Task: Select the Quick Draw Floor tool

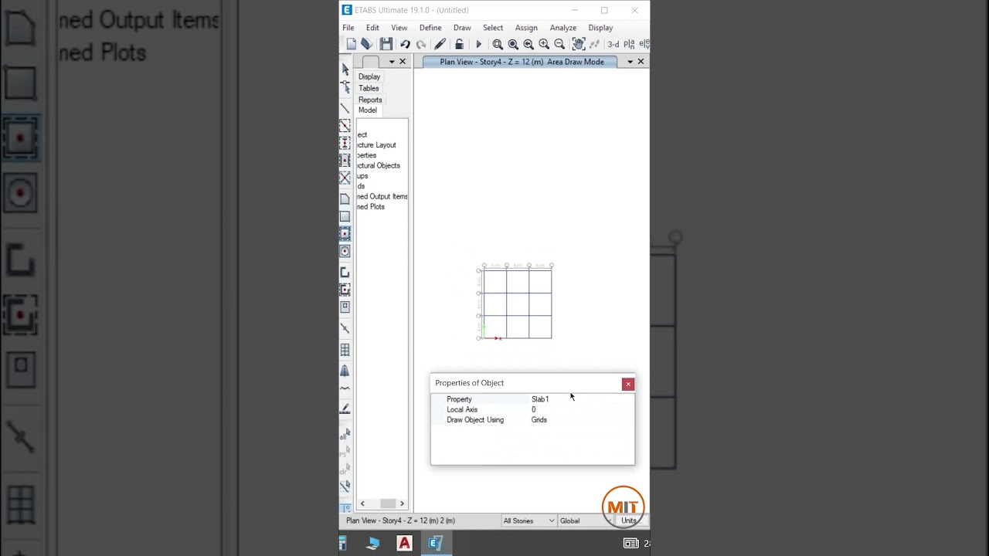Action: tap(345, 234)
